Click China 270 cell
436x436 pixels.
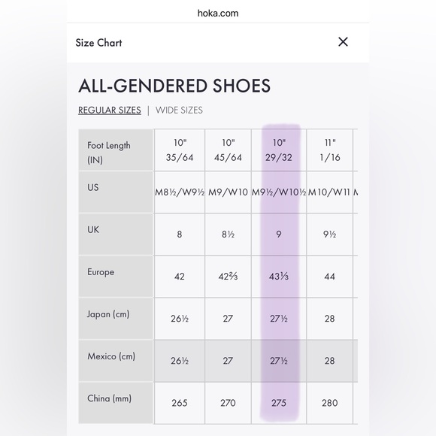[x=228, y=403]
